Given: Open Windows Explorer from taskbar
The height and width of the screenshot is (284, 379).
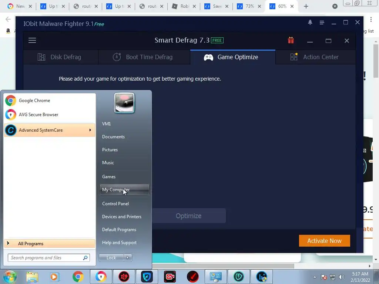Looking at the screenshot, I should [32, 277].
